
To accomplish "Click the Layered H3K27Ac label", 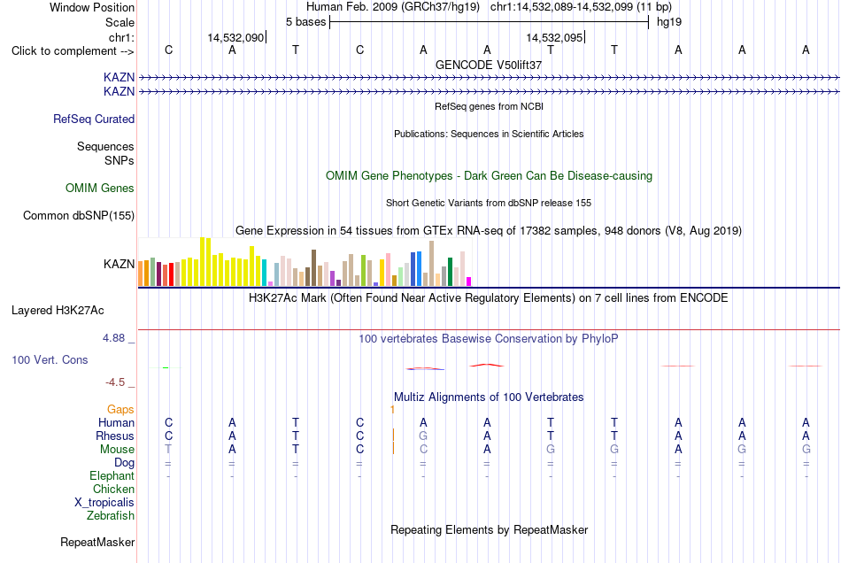I will pos(58,311).
